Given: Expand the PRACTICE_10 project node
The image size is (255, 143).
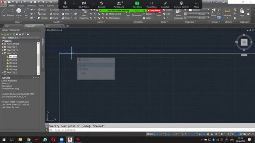Looking at the screenshot, I should tap(2, 50).
